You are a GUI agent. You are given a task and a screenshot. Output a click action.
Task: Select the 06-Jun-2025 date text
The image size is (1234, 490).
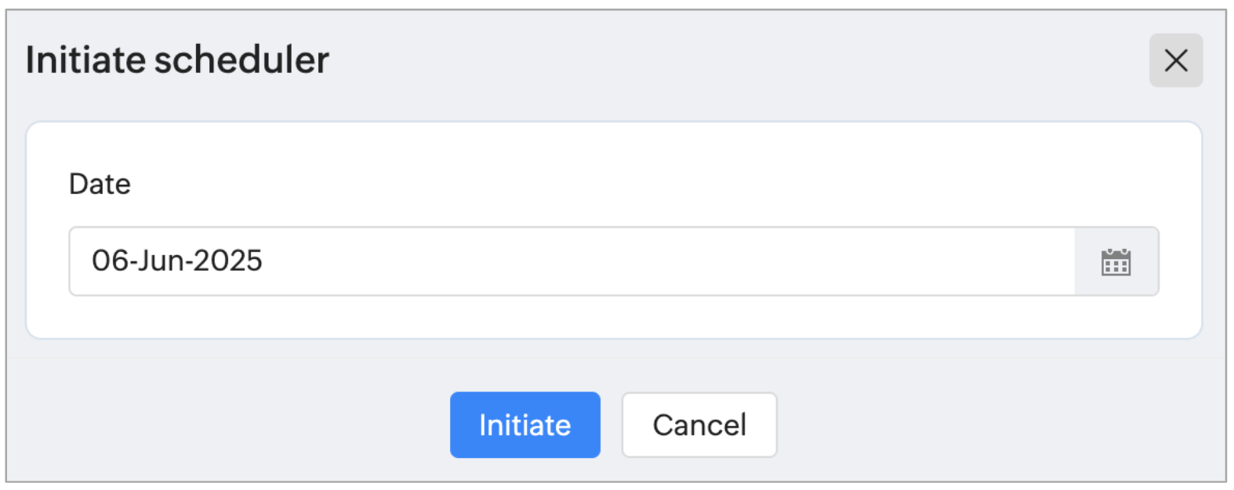[x=177, y=261]
